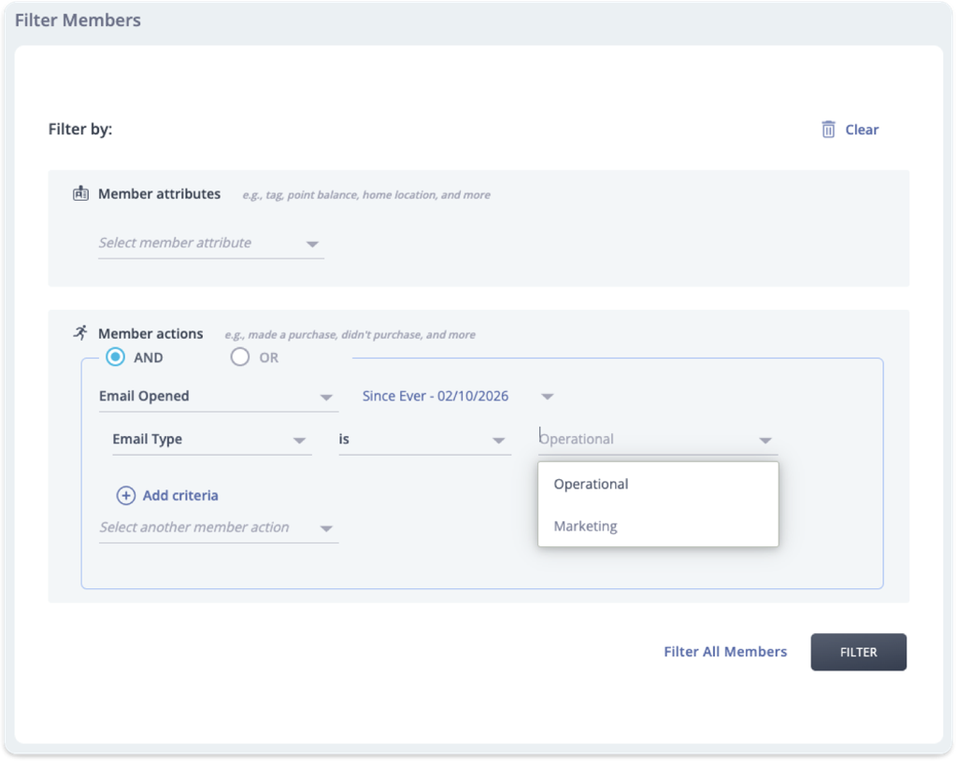Open the Select another member action dropdown
Image resolution: width=957 pixels, height=761 pixels.
pos(217,528)
